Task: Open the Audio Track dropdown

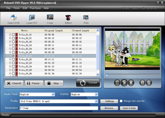Action: (x=53, y=95)
